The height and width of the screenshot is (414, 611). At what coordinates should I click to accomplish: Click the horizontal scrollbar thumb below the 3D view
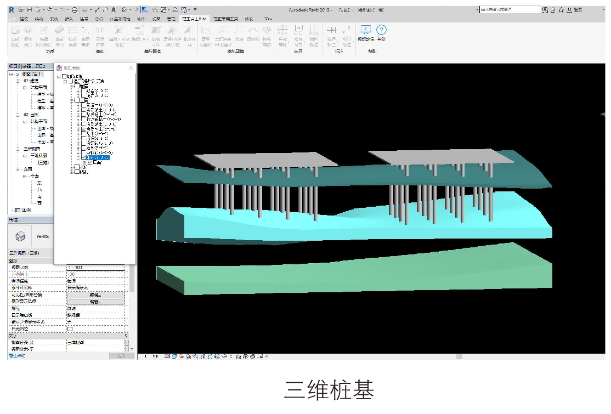[x=460, y=356]
